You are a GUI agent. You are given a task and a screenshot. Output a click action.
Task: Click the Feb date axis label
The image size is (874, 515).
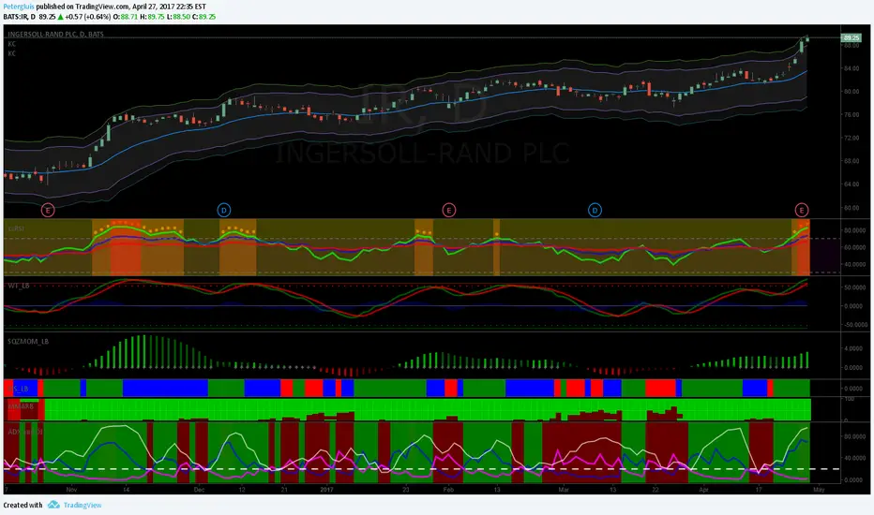[x=448, y=490]
